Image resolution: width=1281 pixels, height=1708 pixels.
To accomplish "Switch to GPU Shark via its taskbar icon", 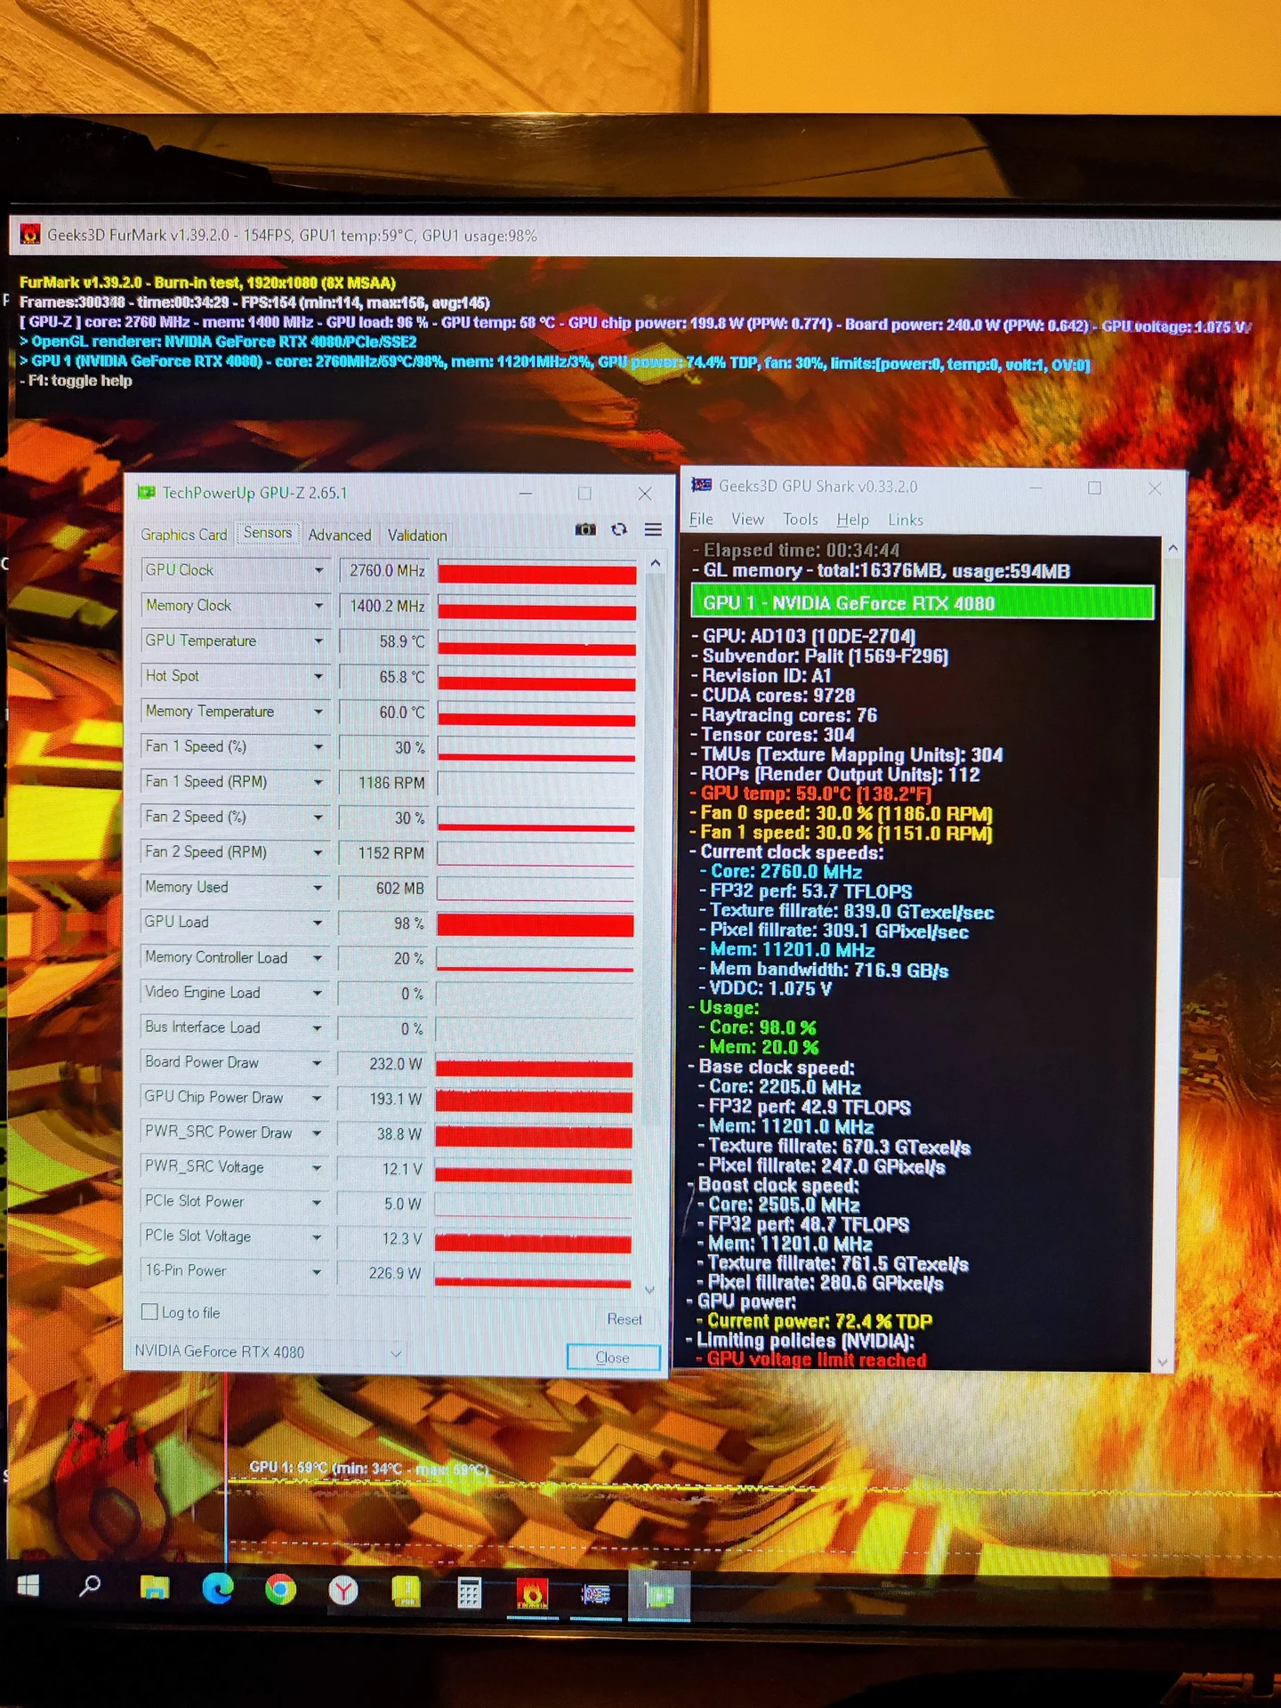I will [596, 1594].
